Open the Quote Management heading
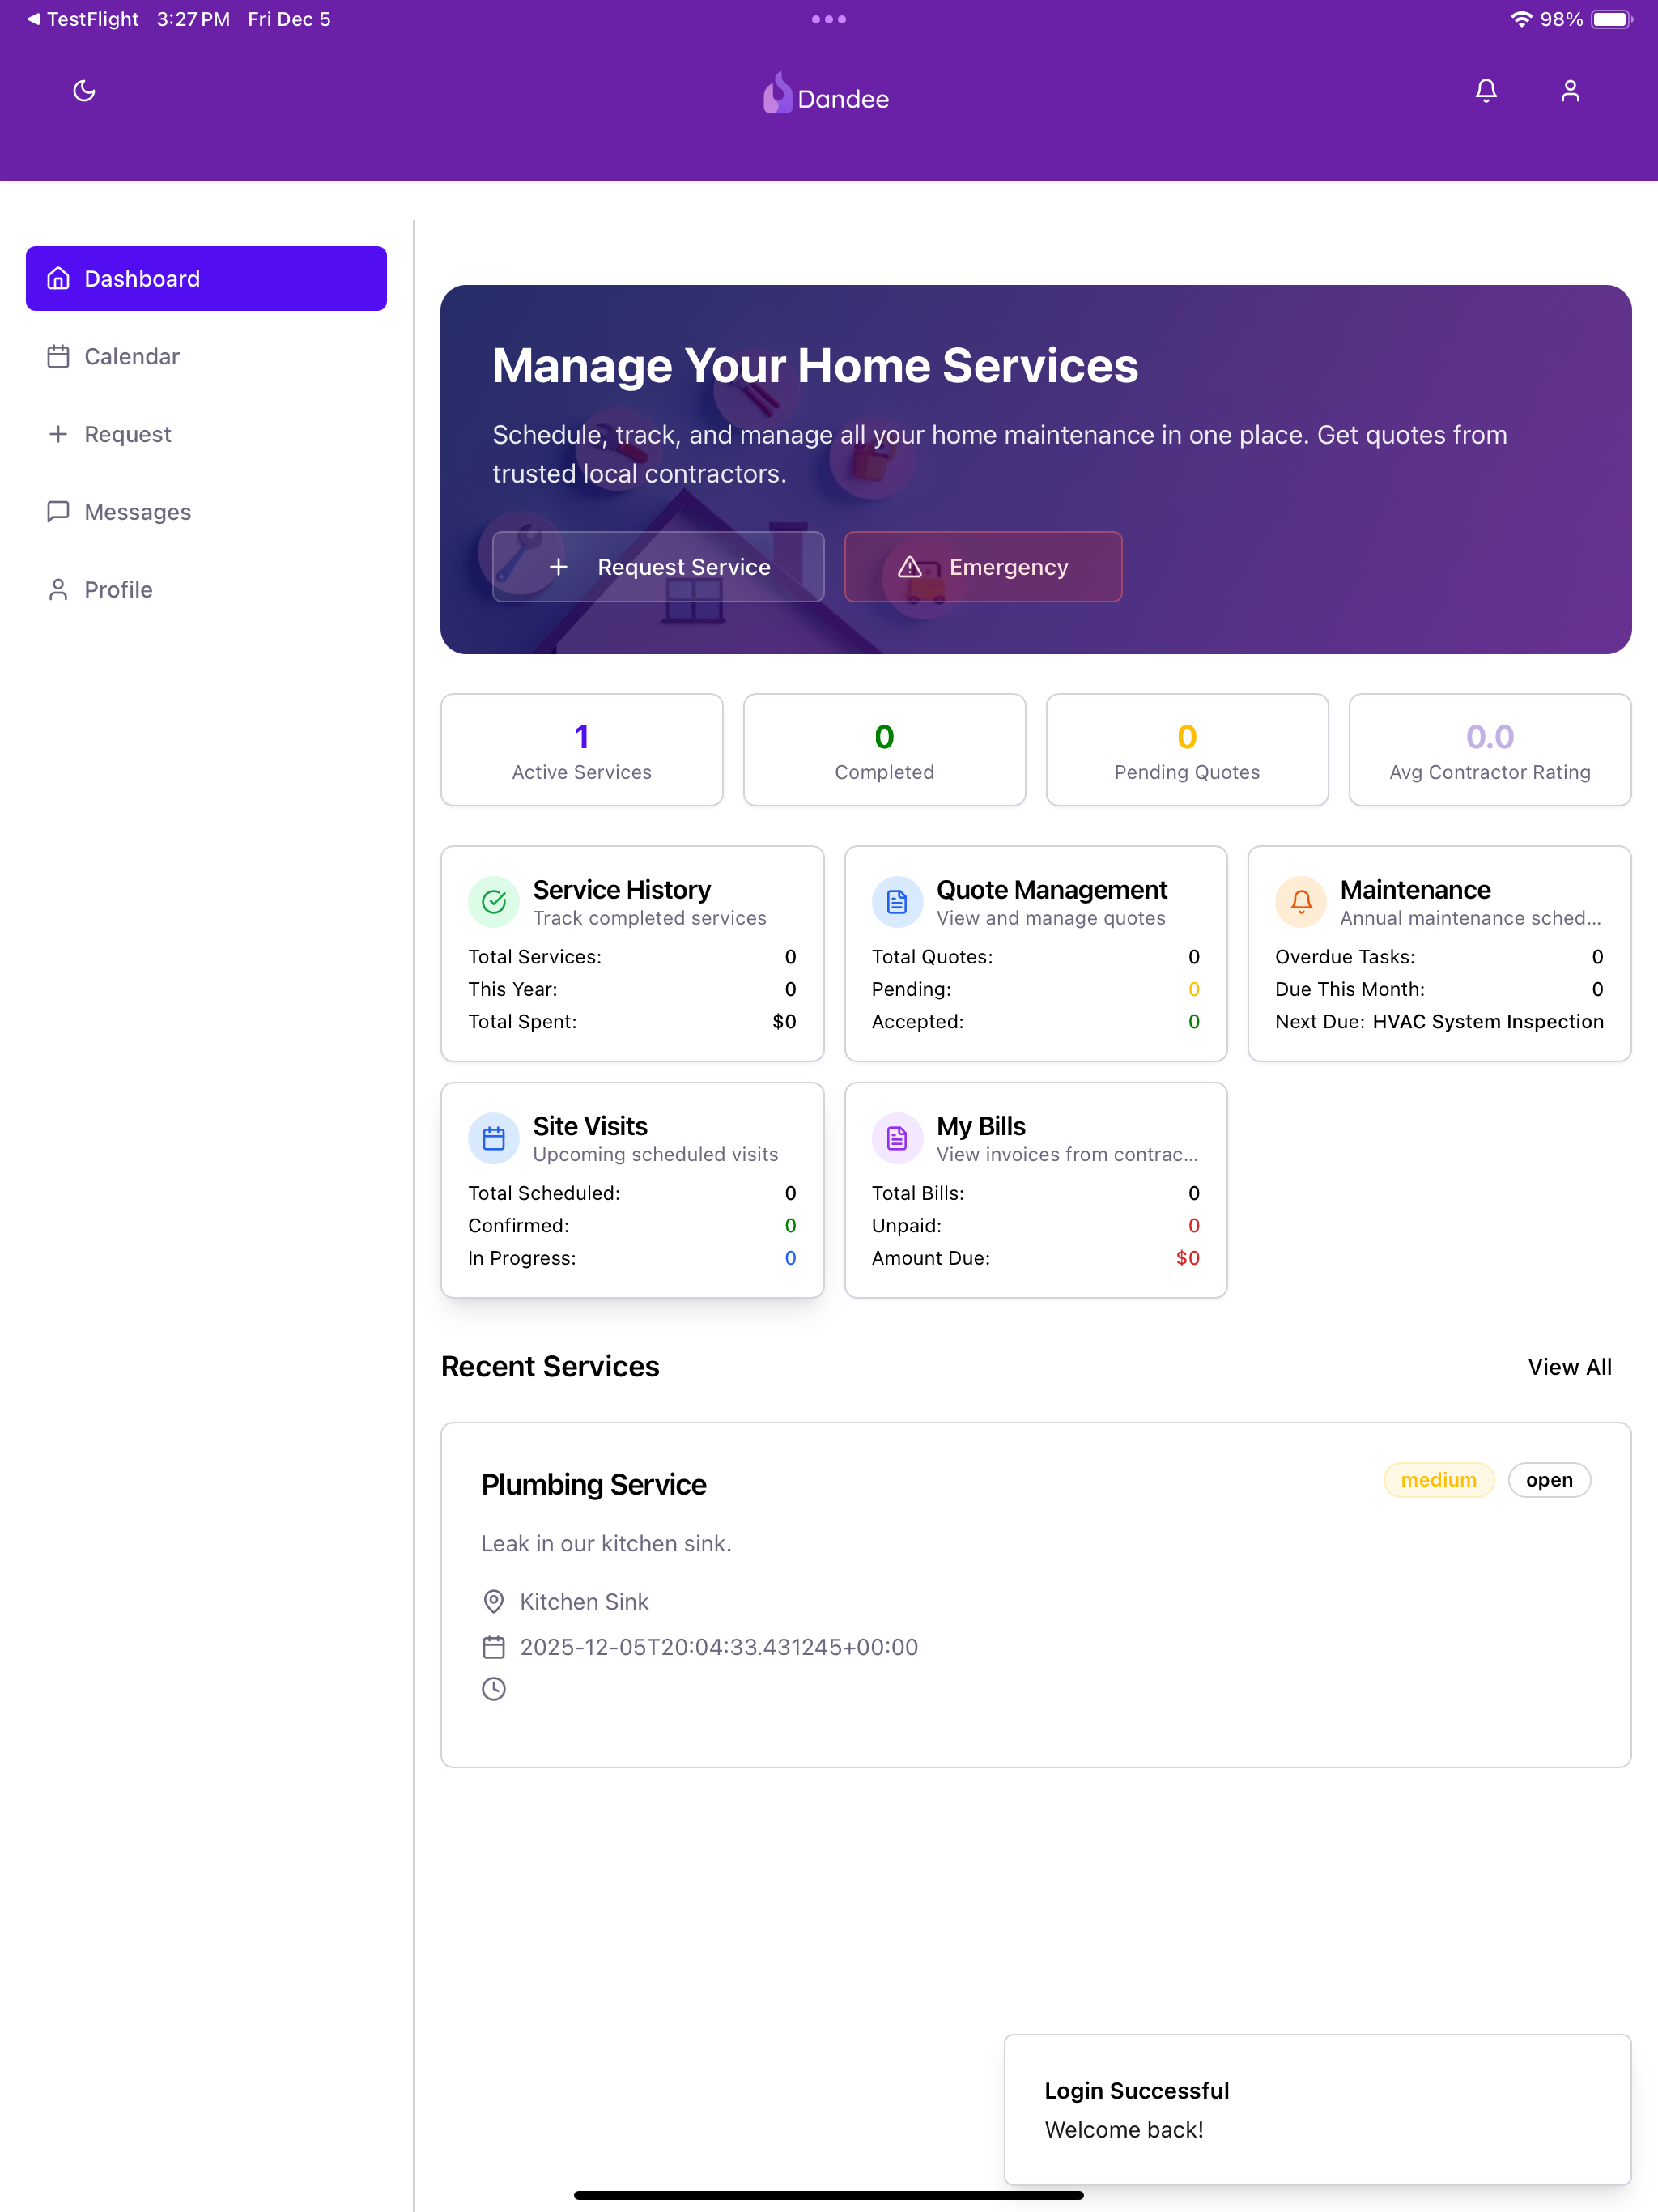1658x2212 pixels. (x=1052, y=890)
